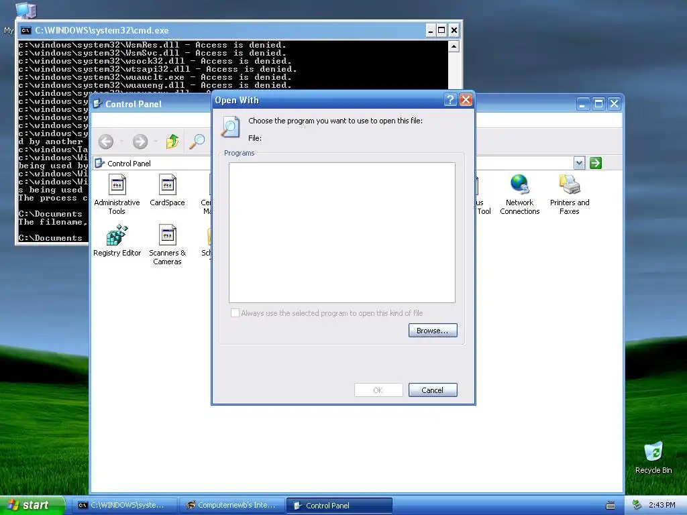Click the Open With dialog file icon
This screenshot has width=687, height=515.
click(231, 127)
